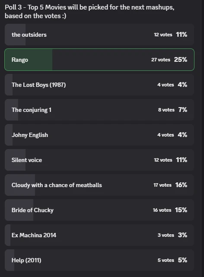This screenshot has height=277, width=204.
Task: Pick the Help (2011) poll option
Action: (99, 261)
